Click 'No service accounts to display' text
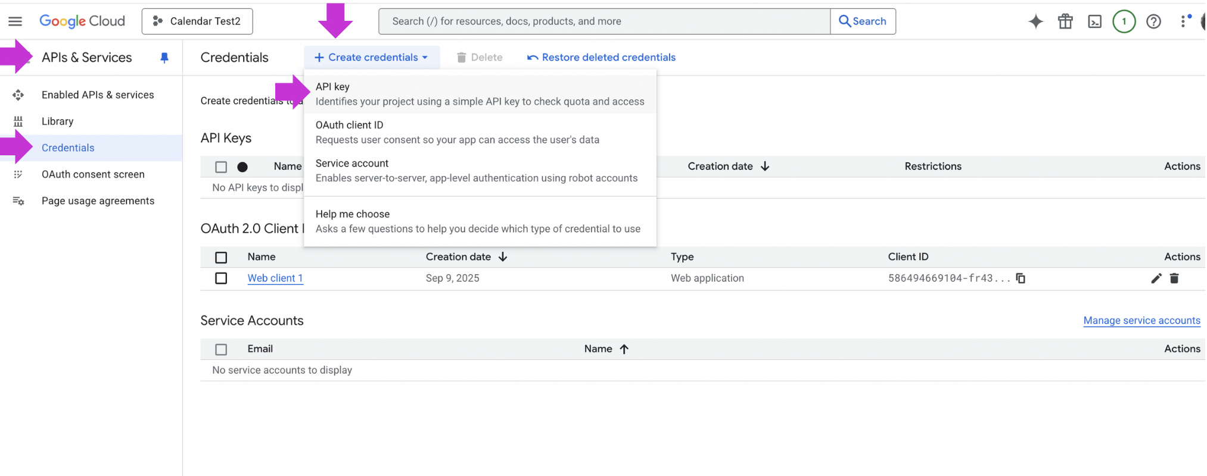 click(x=282, y=371)
